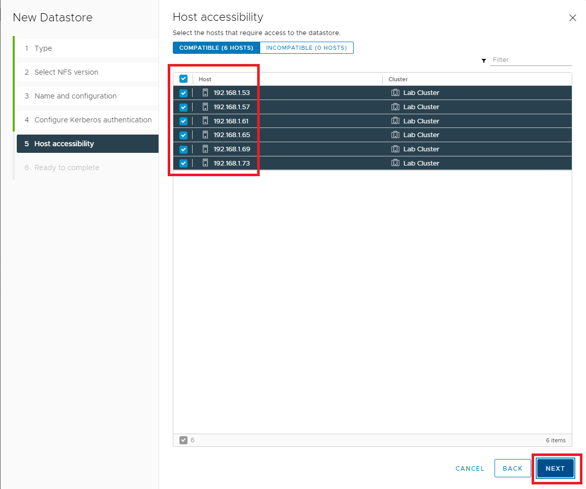Click the Lab Cluster icon in first row
This screenshot has width=586, height=489.
395,93
